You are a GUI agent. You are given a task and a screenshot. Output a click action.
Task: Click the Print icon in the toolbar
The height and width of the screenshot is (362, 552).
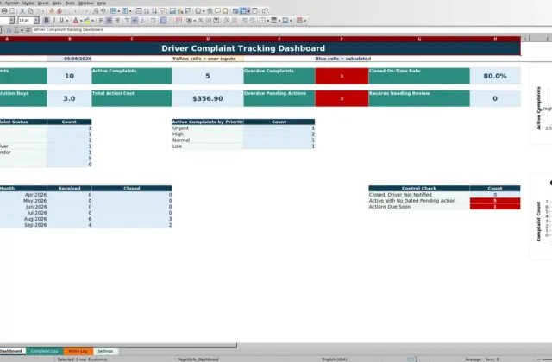[4, 11]
